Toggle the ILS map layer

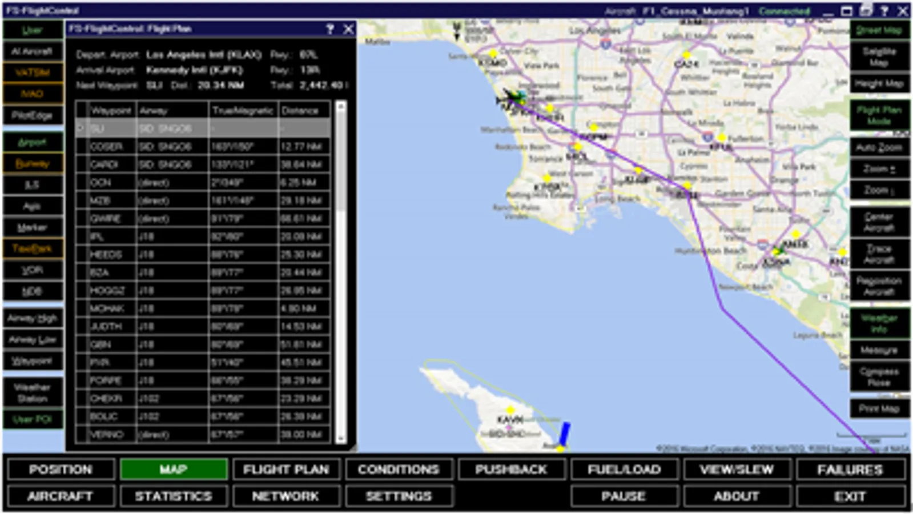coord(33,185)
